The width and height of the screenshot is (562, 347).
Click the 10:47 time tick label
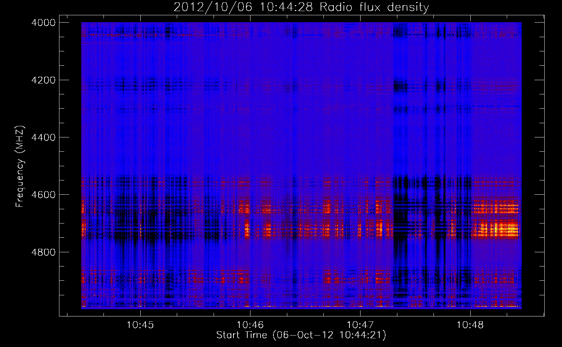click(360, 325)
